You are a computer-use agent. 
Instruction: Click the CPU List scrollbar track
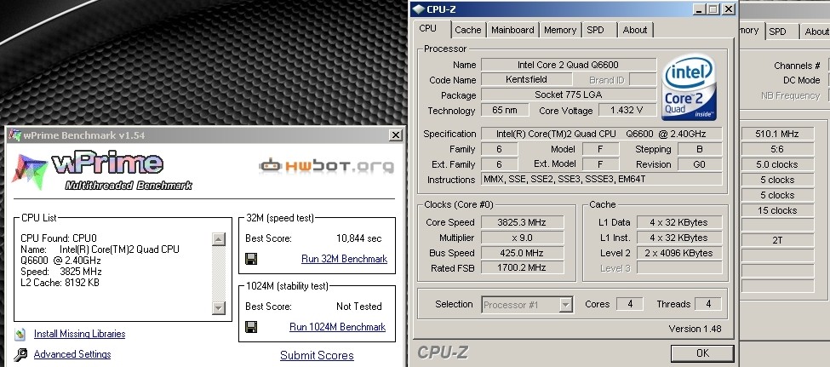point(219,273)
